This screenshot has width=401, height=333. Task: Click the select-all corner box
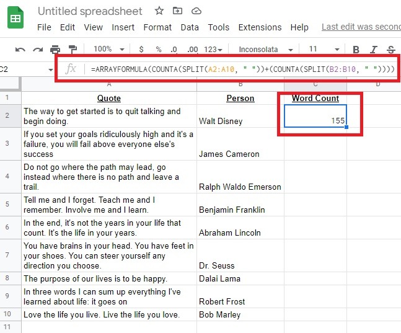11,84
